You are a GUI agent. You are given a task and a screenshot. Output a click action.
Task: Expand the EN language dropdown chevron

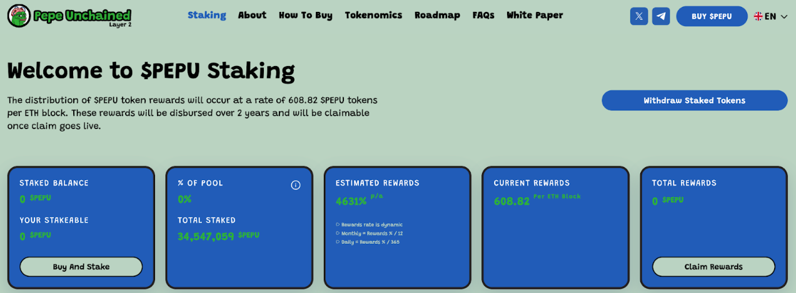784,17
